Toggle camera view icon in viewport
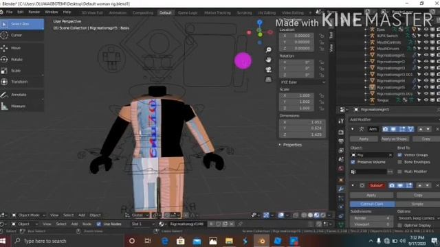This screenshot has height=247, width=440. click(269, 69)
